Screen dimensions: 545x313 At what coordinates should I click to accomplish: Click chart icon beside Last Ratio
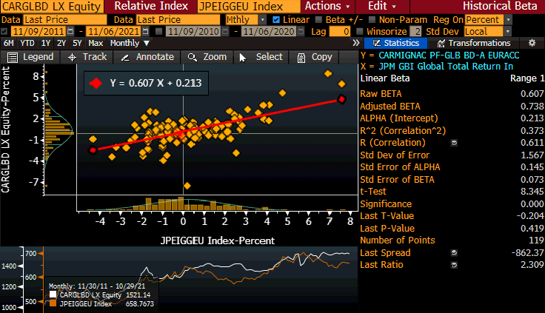pos(454,265)
